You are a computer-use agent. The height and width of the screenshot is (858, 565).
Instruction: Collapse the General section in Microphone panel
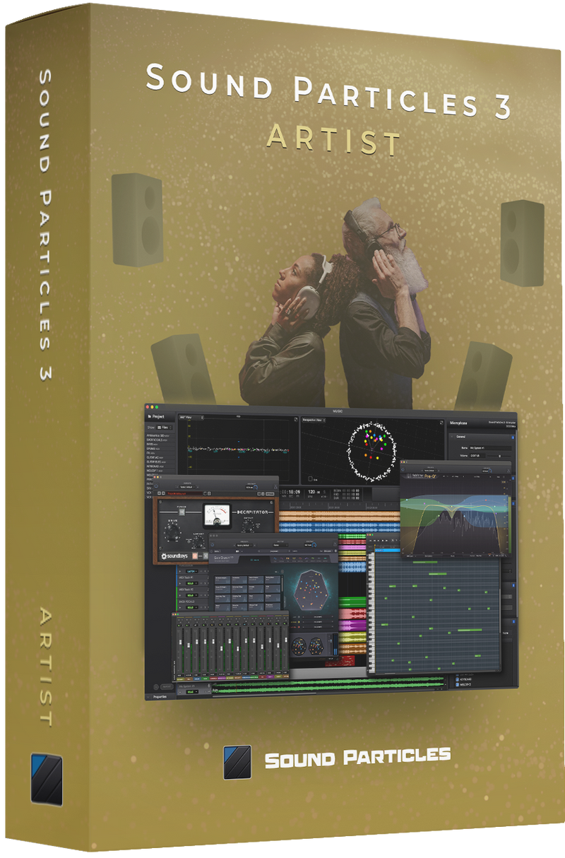point(453,437)
